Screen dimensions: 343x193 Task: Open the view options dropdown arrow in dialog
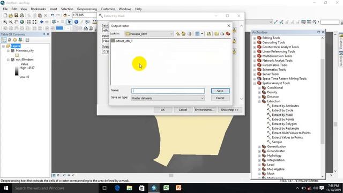[202, 34]
